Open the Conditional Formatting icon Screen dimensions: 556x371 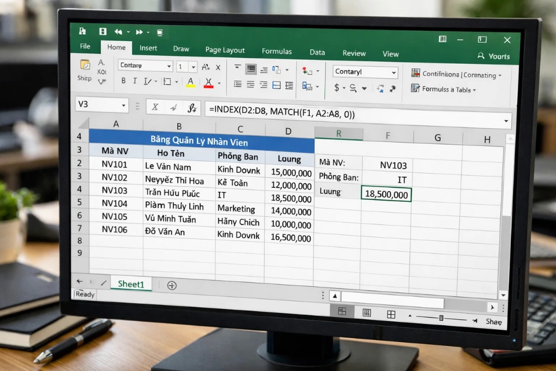pyautogui.click(x=415, y=74)
